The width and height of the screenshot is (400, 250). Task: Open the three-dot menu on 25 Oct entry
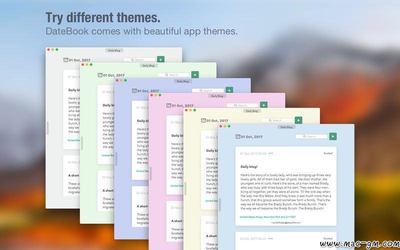(x=270, y=239)
